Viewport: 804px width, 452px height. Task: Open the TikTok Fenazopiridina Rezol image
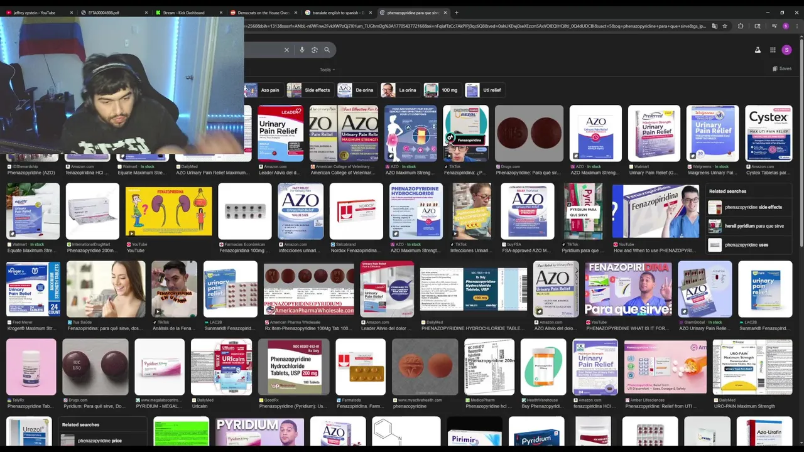coord(465,133)
